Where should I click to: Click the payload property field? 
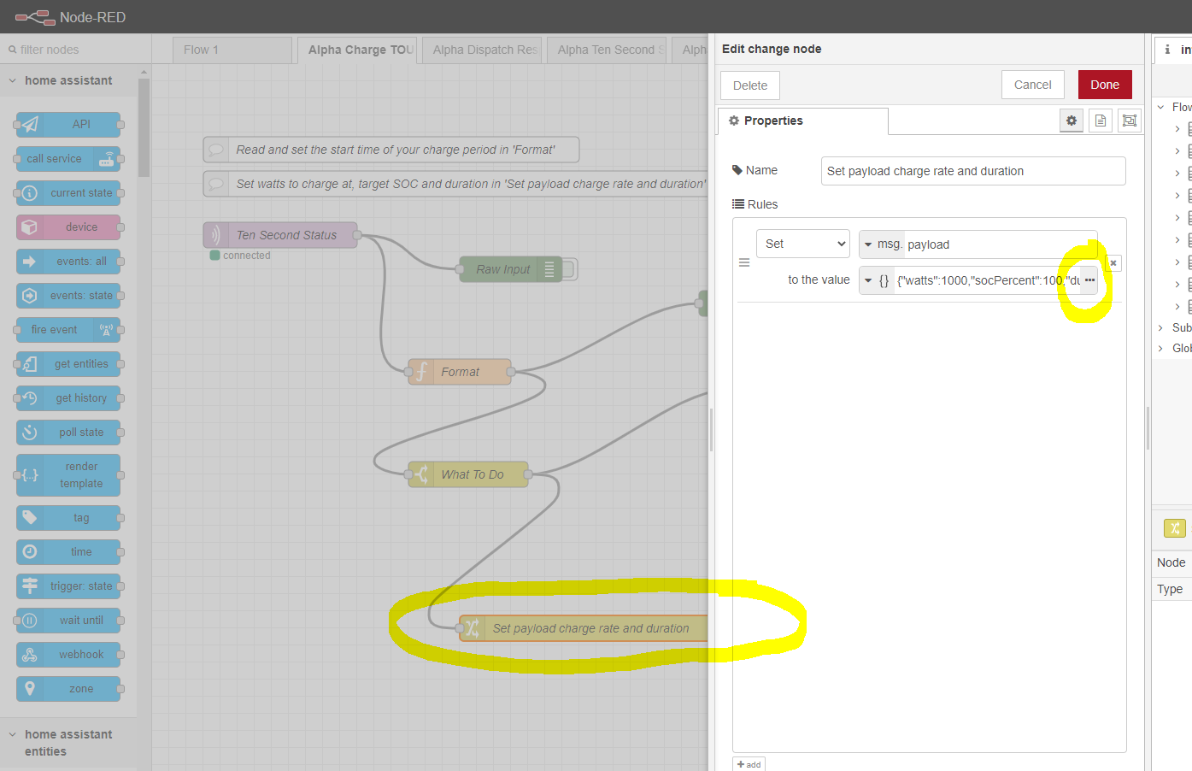click(x=1000, y=244)
